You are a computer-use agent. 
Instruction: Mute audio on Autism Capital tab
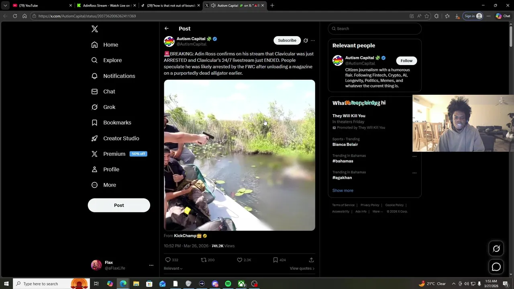pyautogui.click(x=213, y=6)
